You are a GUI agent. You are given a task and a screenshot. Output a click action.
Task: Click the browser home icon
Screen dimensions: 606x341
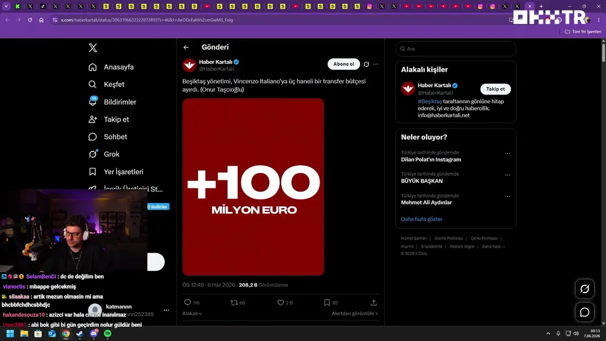pyautogui.click(x=41, y=20)
